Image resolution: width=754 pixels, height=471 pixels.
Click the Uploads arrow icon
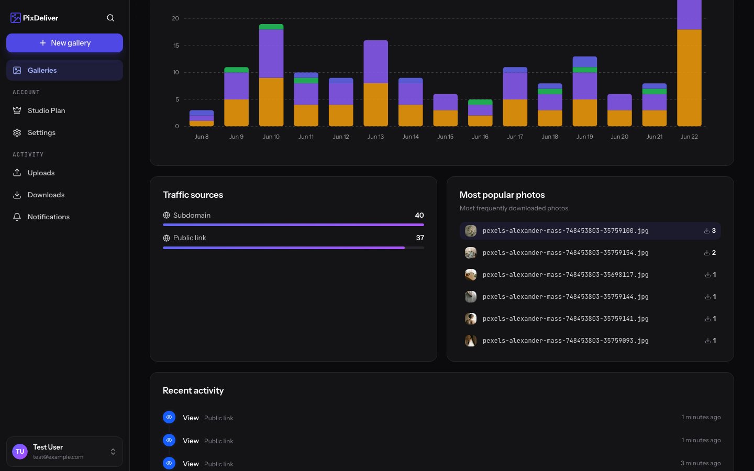click(17, 173)
